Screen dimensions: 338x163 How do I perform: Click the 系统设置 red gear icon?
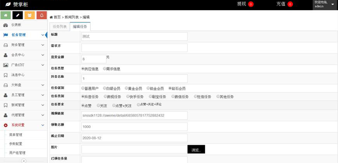pos(6,125)
